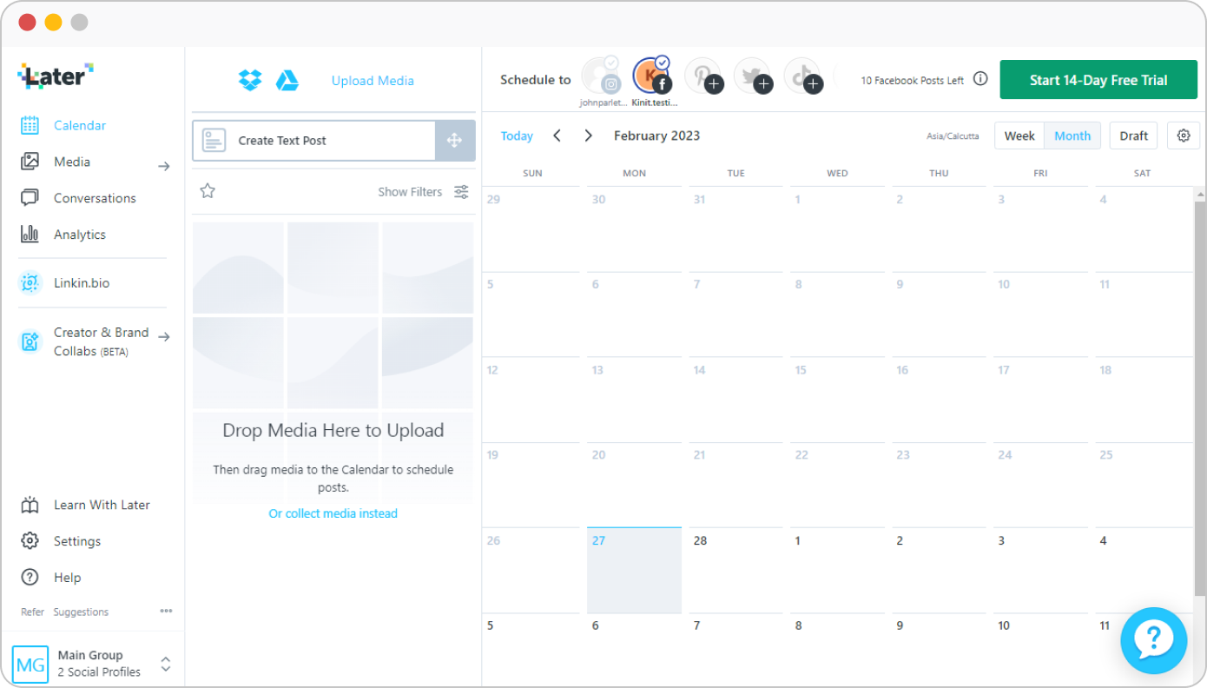This screenshot has width=1207, height=688.
Task: Click Or collect media instead
Action: tap(333, 513)
